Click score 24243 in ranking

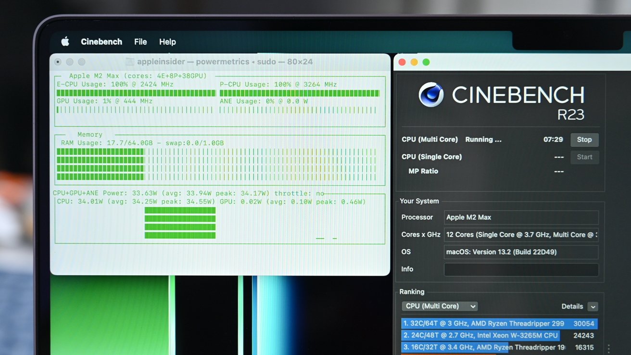[583, 335]
